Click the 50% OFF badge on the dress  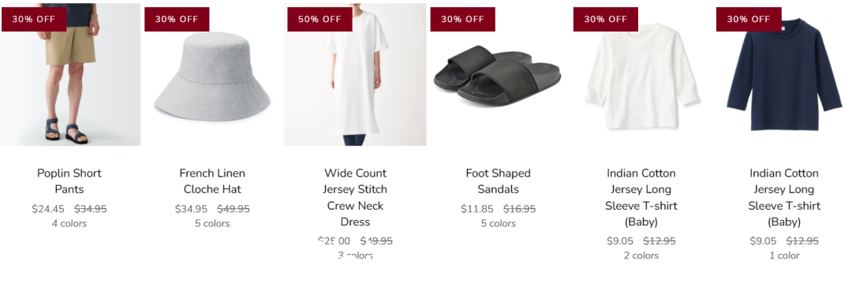pyautogui.click(x=319, y=19)
